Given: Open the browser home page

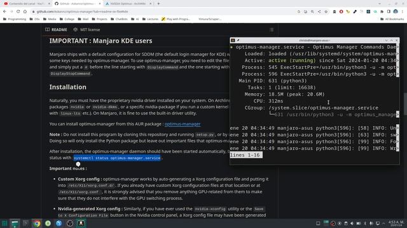Looking at the screenshot, I should pyautogui.click(x=25, y=11).
